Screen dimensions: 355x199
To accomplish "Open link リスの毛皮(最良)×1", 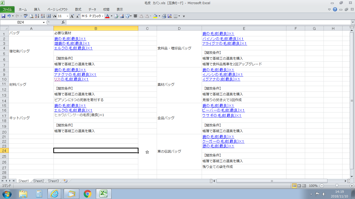I will point(71,79).
